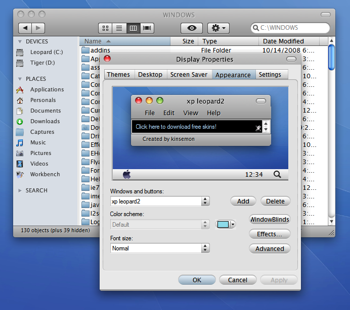Open the Windows and buttons dropdown
Image resolution: width=350 pixels, height=310 pixels.
pyautogui.click(x=160, y=201)
